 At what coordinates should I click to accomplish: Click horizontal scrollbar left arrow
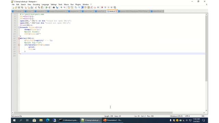pyautogui.click(x=13, y=112)
